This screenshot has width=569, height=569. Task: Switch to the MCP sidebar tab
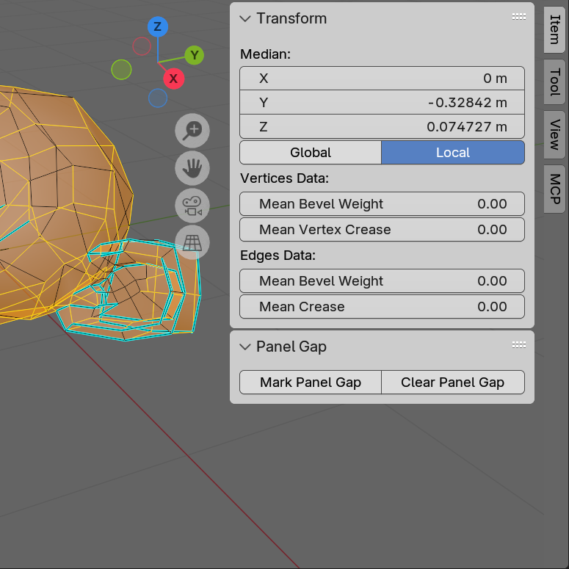(554, 189)
